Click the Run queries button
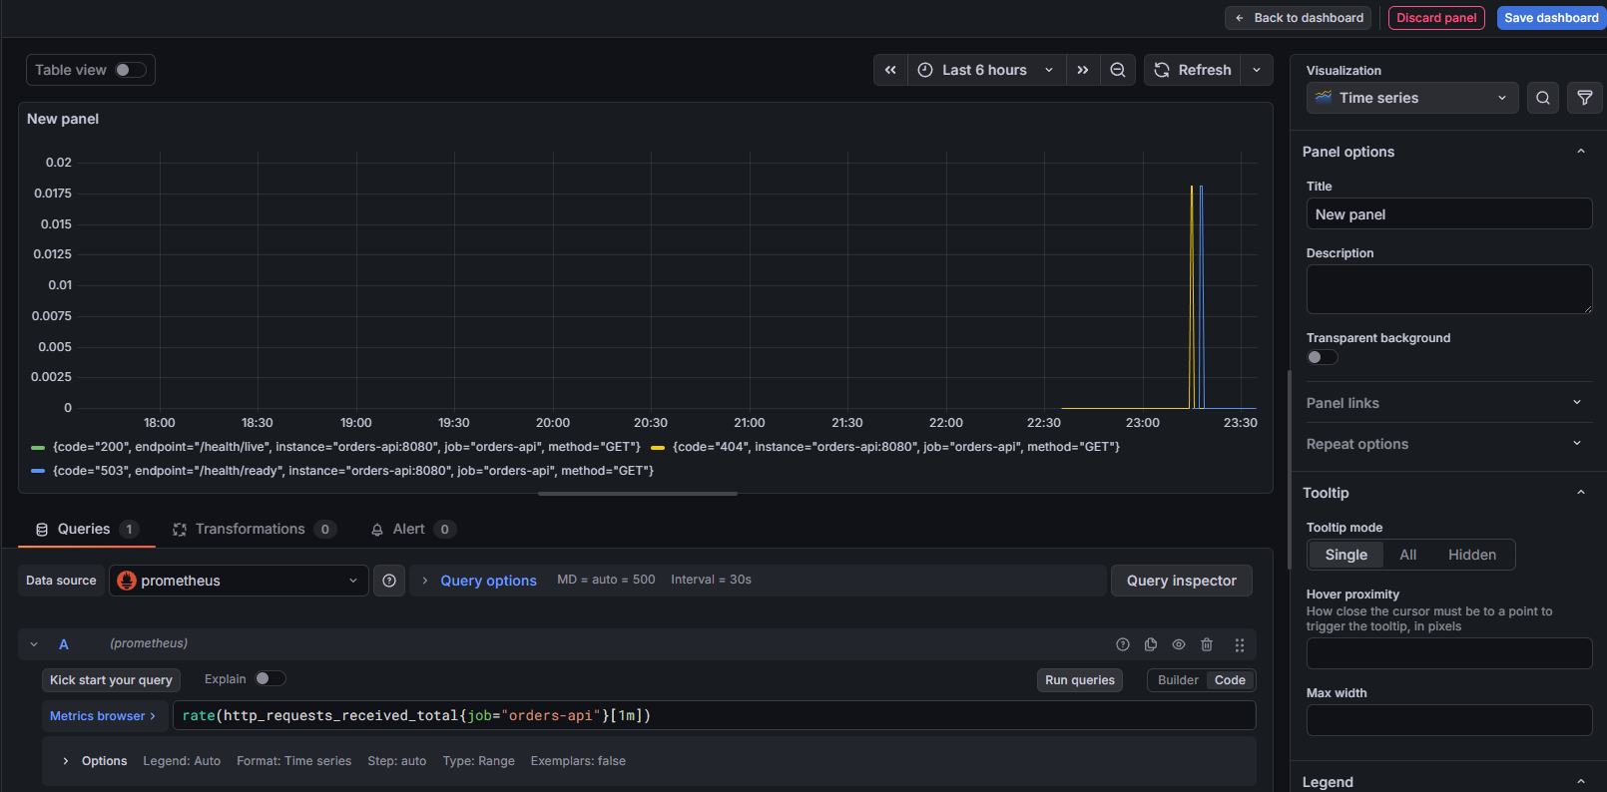The width and height of the screenshot is (1607, 792). click(x=1080, y=680)
